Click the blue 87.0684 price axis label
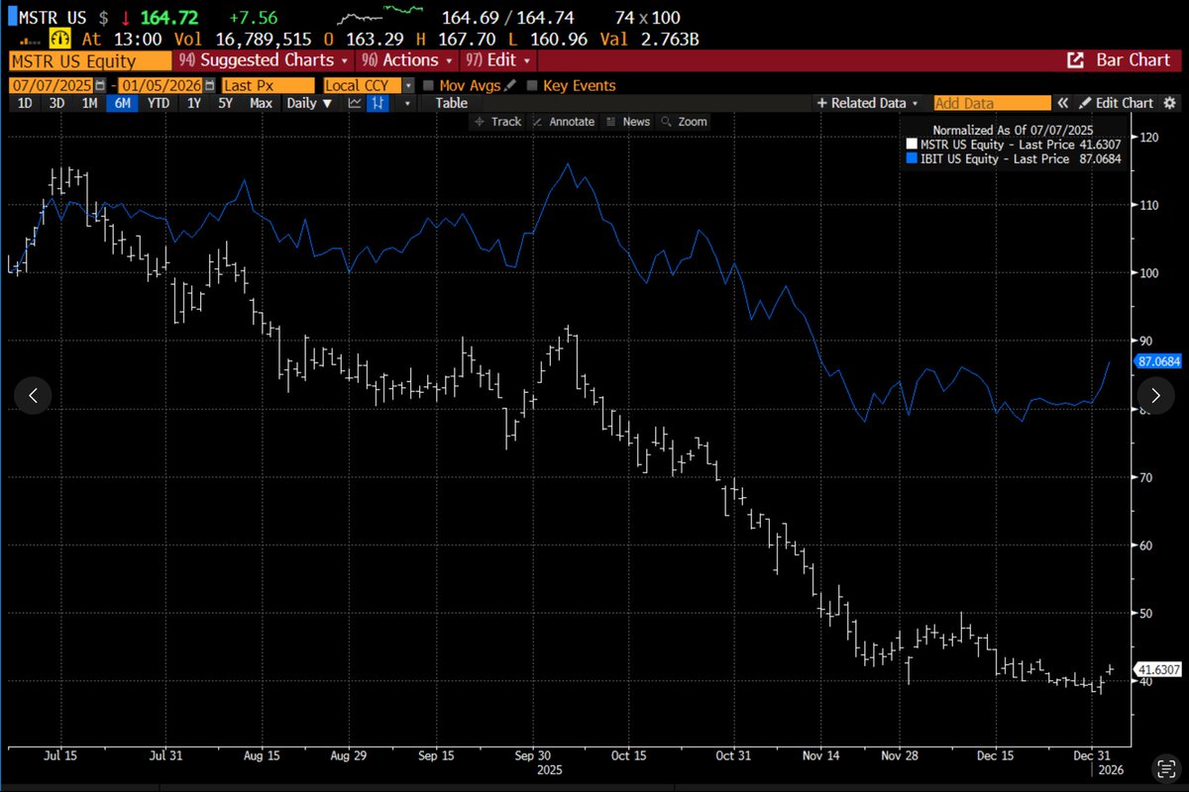1189x792 pixels. 1158,361
